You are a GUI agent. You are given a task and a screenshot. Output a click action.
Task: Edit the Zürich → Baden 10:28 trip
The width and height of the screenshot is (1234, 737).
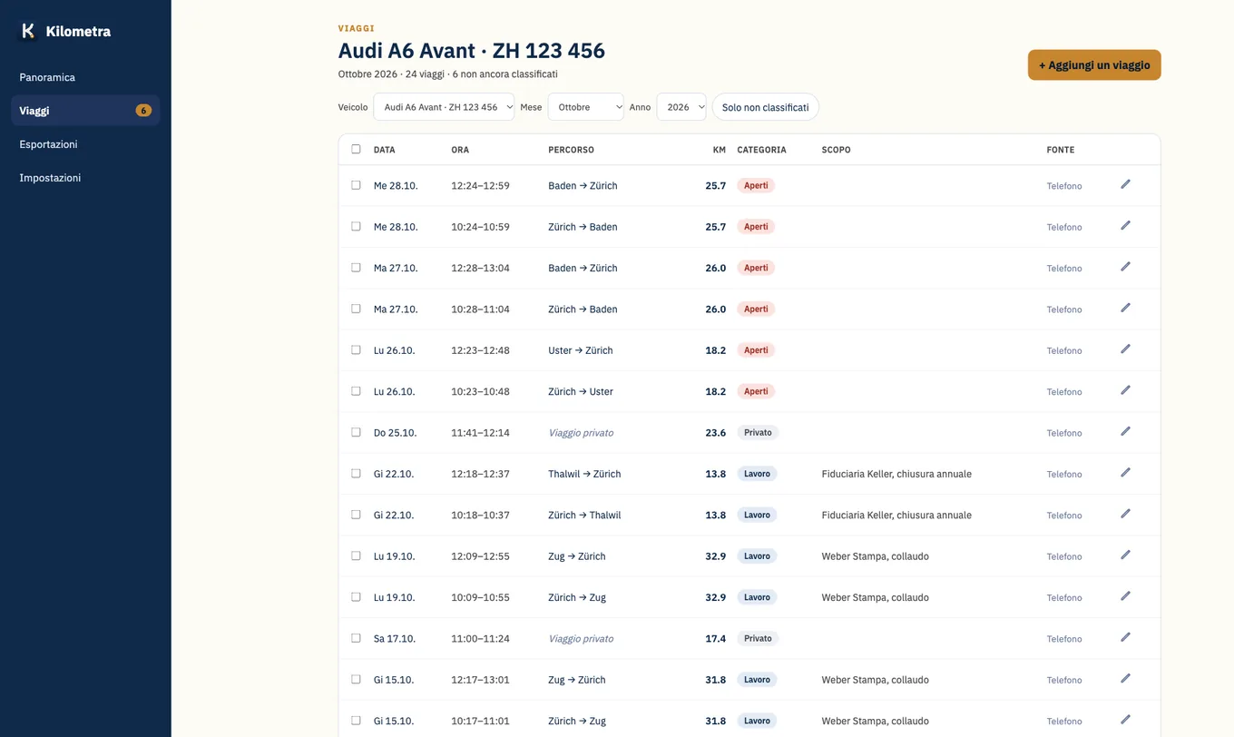(x=1125, y=308)
